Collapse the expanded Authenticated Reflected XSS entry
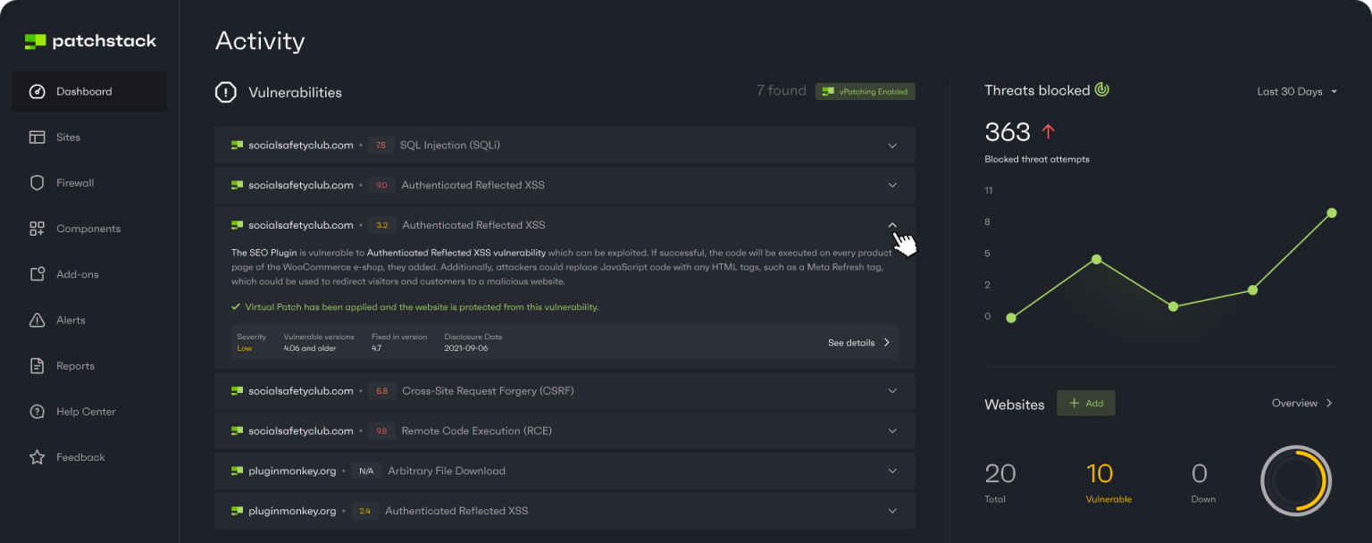1372x543 pixels. 891,224
